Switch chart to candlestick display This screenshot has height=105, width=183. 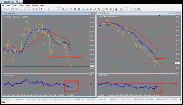coord(135,9)
